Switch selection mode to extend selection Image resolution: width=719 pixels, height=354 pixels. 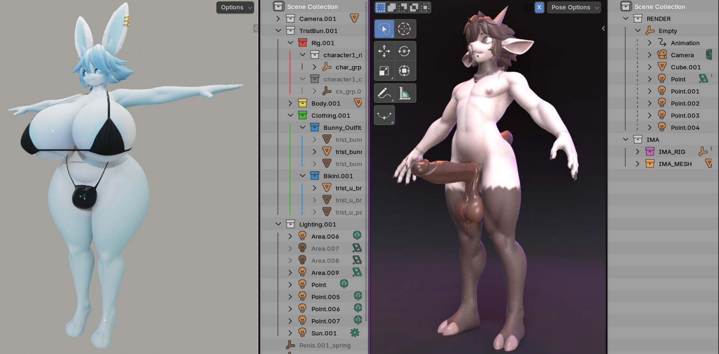tap(392, 7)
